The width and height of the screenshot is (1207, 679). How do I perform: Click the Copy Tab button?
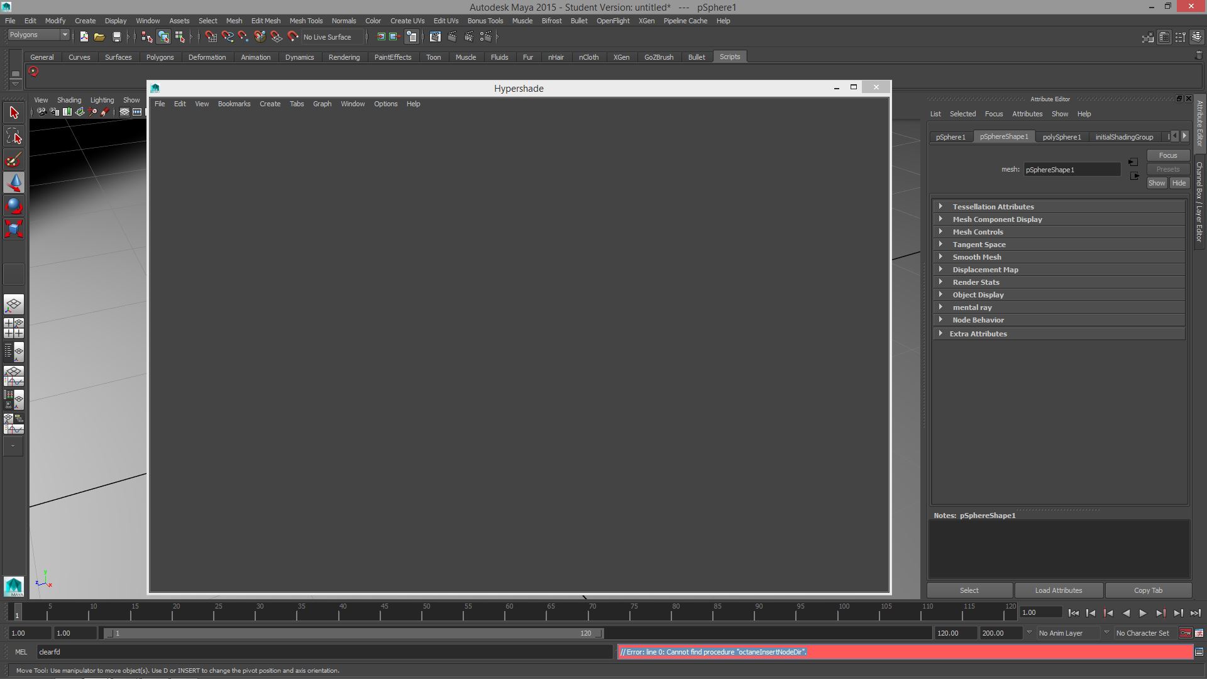pyautogui.click(x=1148, y=590)
